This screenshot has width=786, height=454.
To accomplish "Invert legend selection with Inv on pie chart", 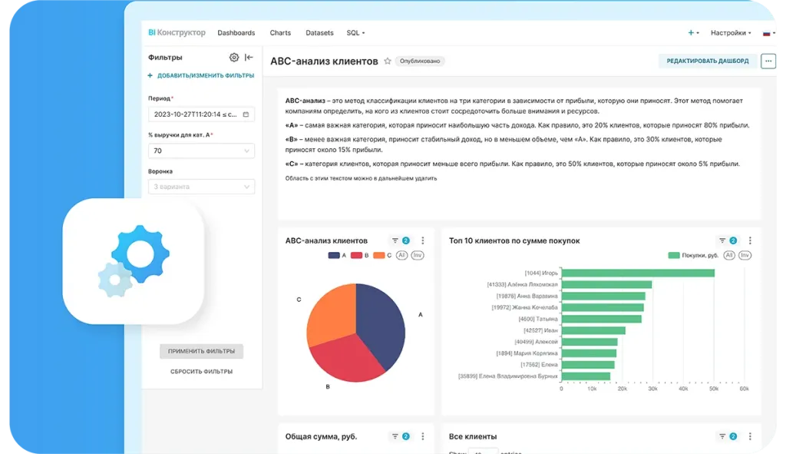I will click(x=418, y=255).
